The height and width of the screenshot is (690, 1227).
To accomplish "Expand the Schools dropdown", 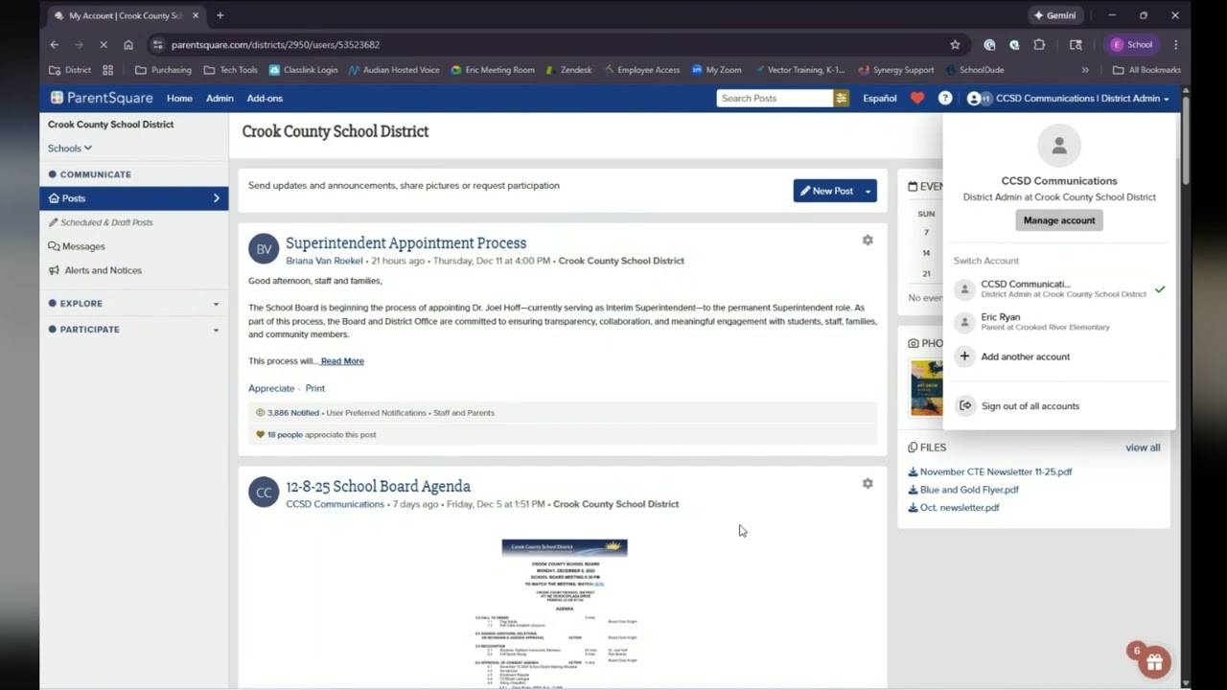I will pyautogui.click(x=70, y=149).
